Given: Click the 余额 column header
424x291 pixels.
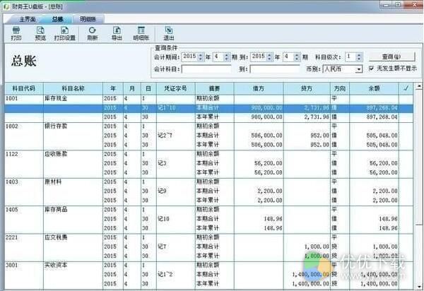Looking at the screenshot, I should pyautogui.click(x=374, y=88).
